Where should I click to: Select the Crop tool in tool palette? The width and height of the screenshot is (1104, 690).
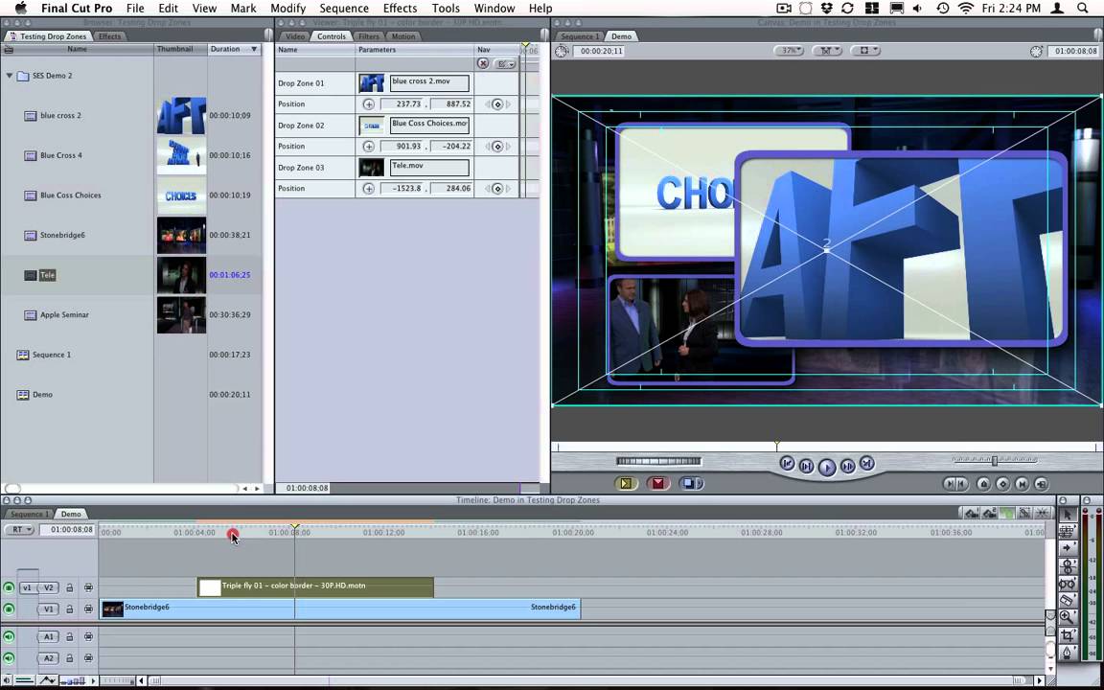point(1068,634)
